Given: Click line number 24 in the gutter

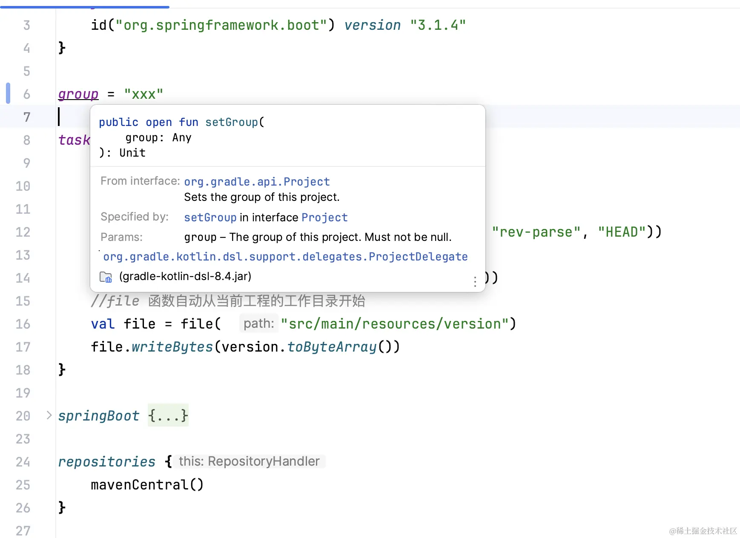Looking at the screenshot, I should pyautogui.click(x=23, y=462).
